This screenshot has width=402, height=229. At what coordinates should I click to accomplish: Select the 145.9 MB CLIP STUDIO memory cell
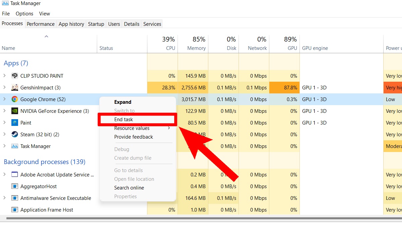[193, 76]
